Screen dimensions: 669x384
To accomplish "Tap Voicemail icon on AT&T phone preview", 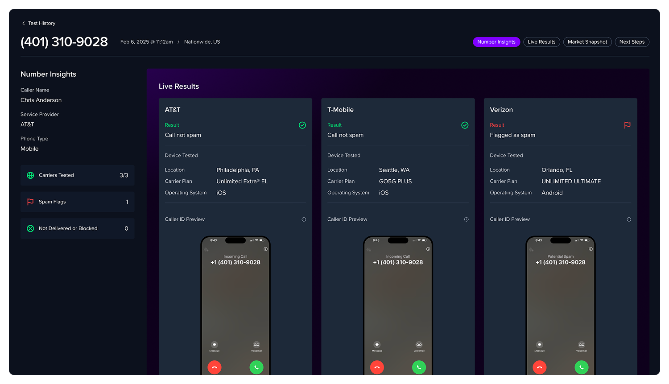I will coord(256,345).
